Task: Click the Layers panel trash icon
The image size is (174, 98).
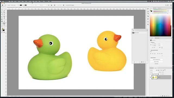Action: click(x=170, y=96)
